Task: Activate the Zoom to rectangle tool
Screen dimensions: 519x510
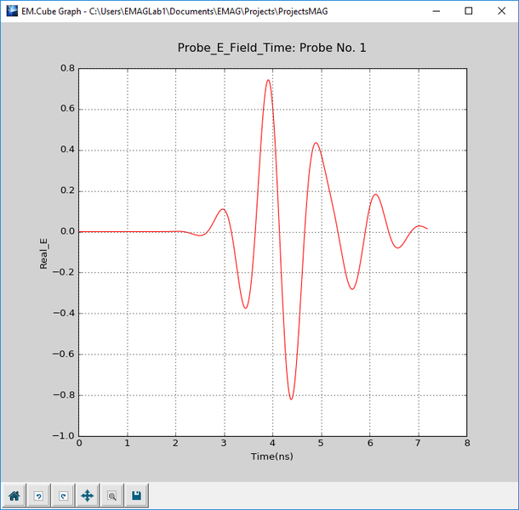Action: tap(112, 496)
